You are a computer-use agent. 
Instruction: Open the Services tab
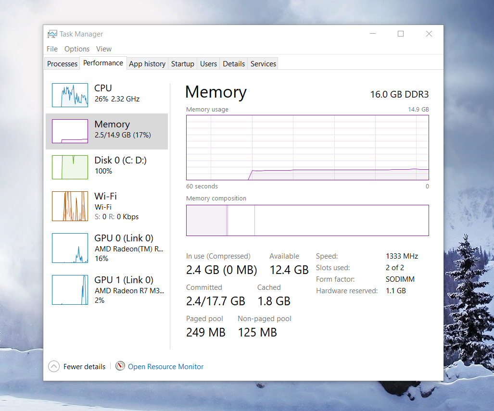[x=263, y=63]
